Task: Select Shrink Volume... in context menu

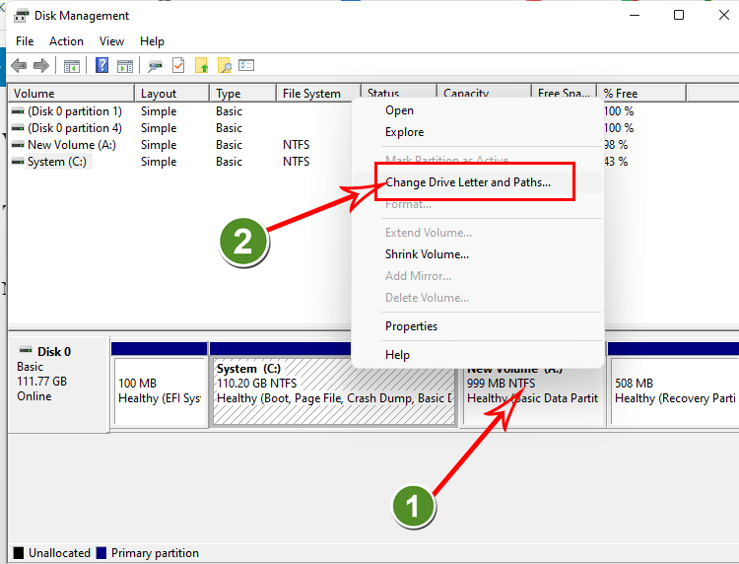Action: pos(478,254)
